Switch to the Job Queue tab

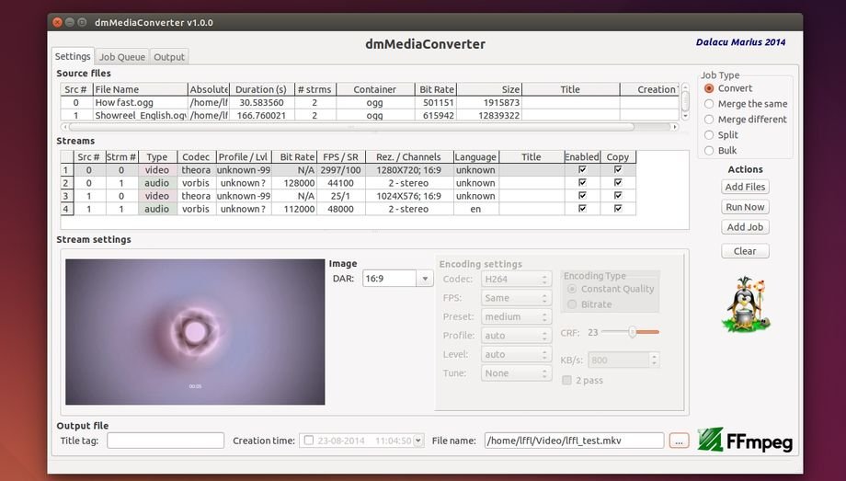point(122,57)
